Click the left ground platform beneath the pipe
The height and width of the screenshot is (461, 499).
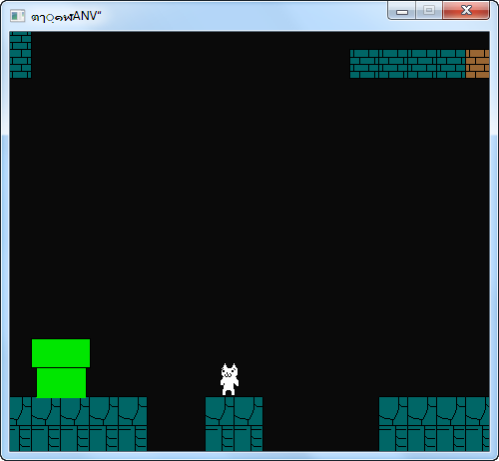point(78,424)
